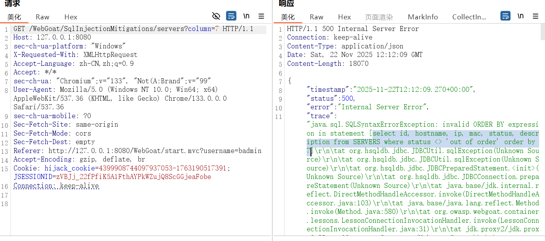Switch to the request Raw tab
This screenshot has height=241, width=545.
[43, 17]
